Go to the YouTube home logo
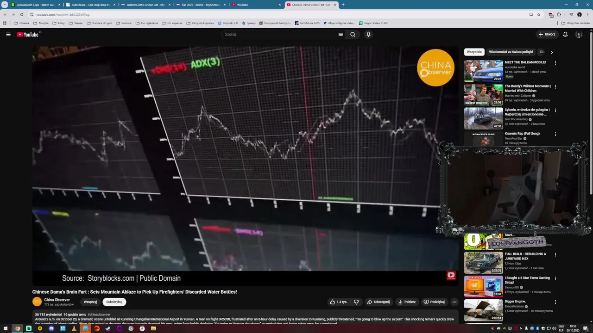 click(x=29, y=34)
